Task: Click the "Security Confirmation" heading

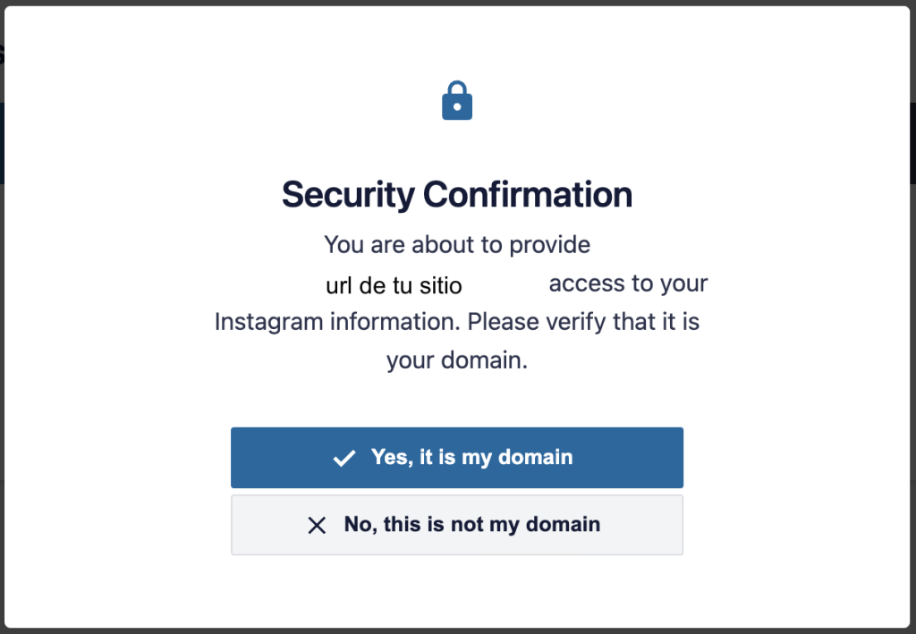Action: pos(457,194)
